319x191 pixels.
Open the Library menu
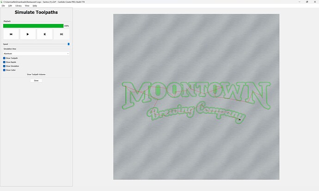tap(18, 6)
